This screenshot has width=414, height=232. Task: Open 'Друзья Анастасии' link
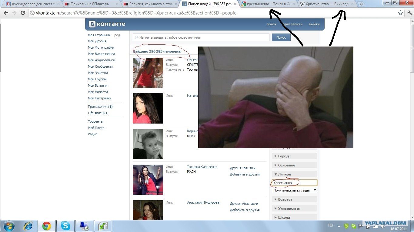[x=244, y=204]
